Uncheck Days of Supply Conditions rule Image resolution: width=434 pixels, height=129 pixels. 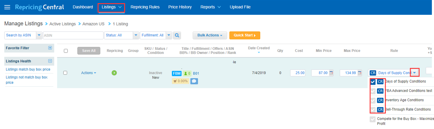point(373,82)
